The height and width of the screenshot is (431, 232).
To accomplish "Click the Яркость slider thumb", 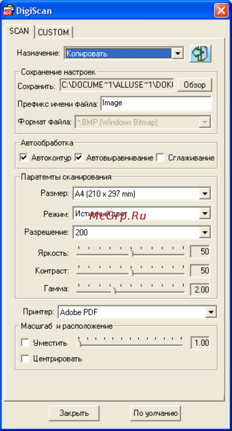I will pos(132,253).
